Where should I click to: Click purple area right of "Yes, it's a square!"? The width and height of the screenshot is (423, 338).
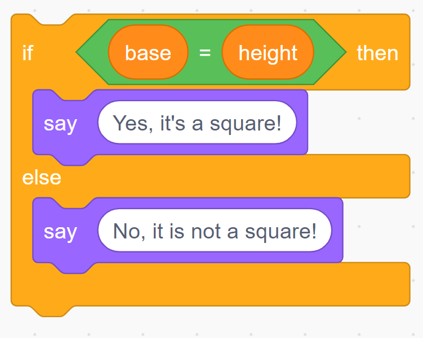[302, 123]
